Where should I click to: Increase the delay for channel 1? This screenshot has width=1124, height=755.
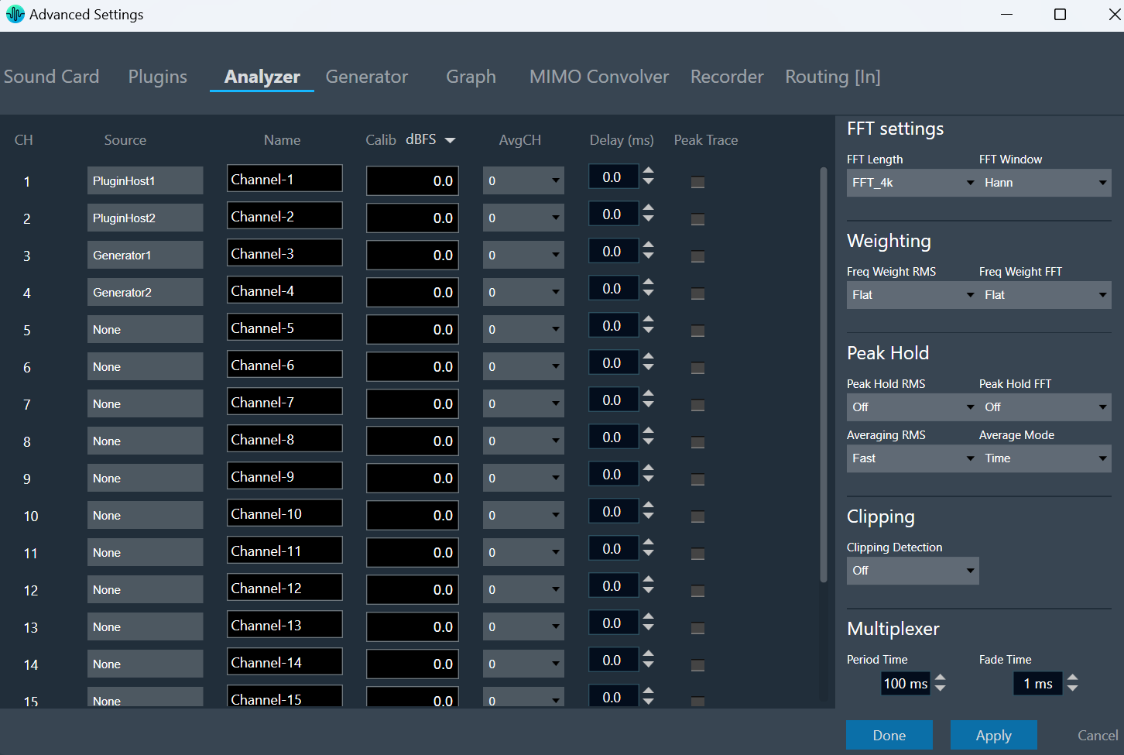pos(649,171)
